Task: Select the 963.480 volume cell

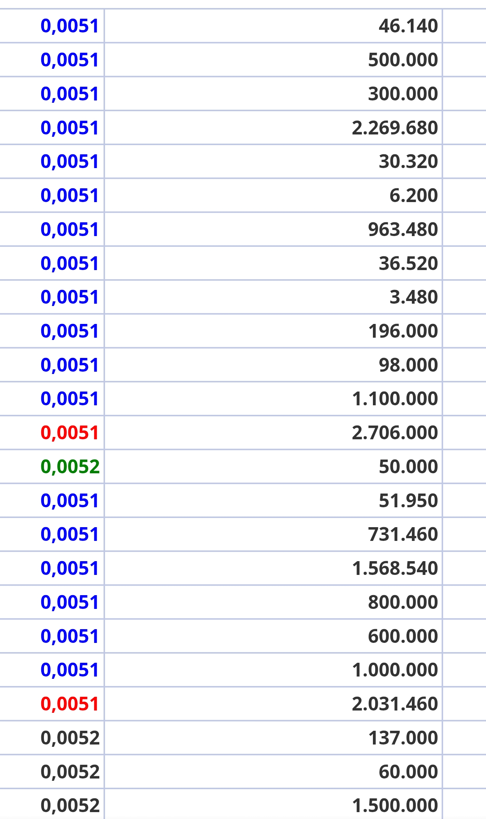Action: (x=273, y=229)
